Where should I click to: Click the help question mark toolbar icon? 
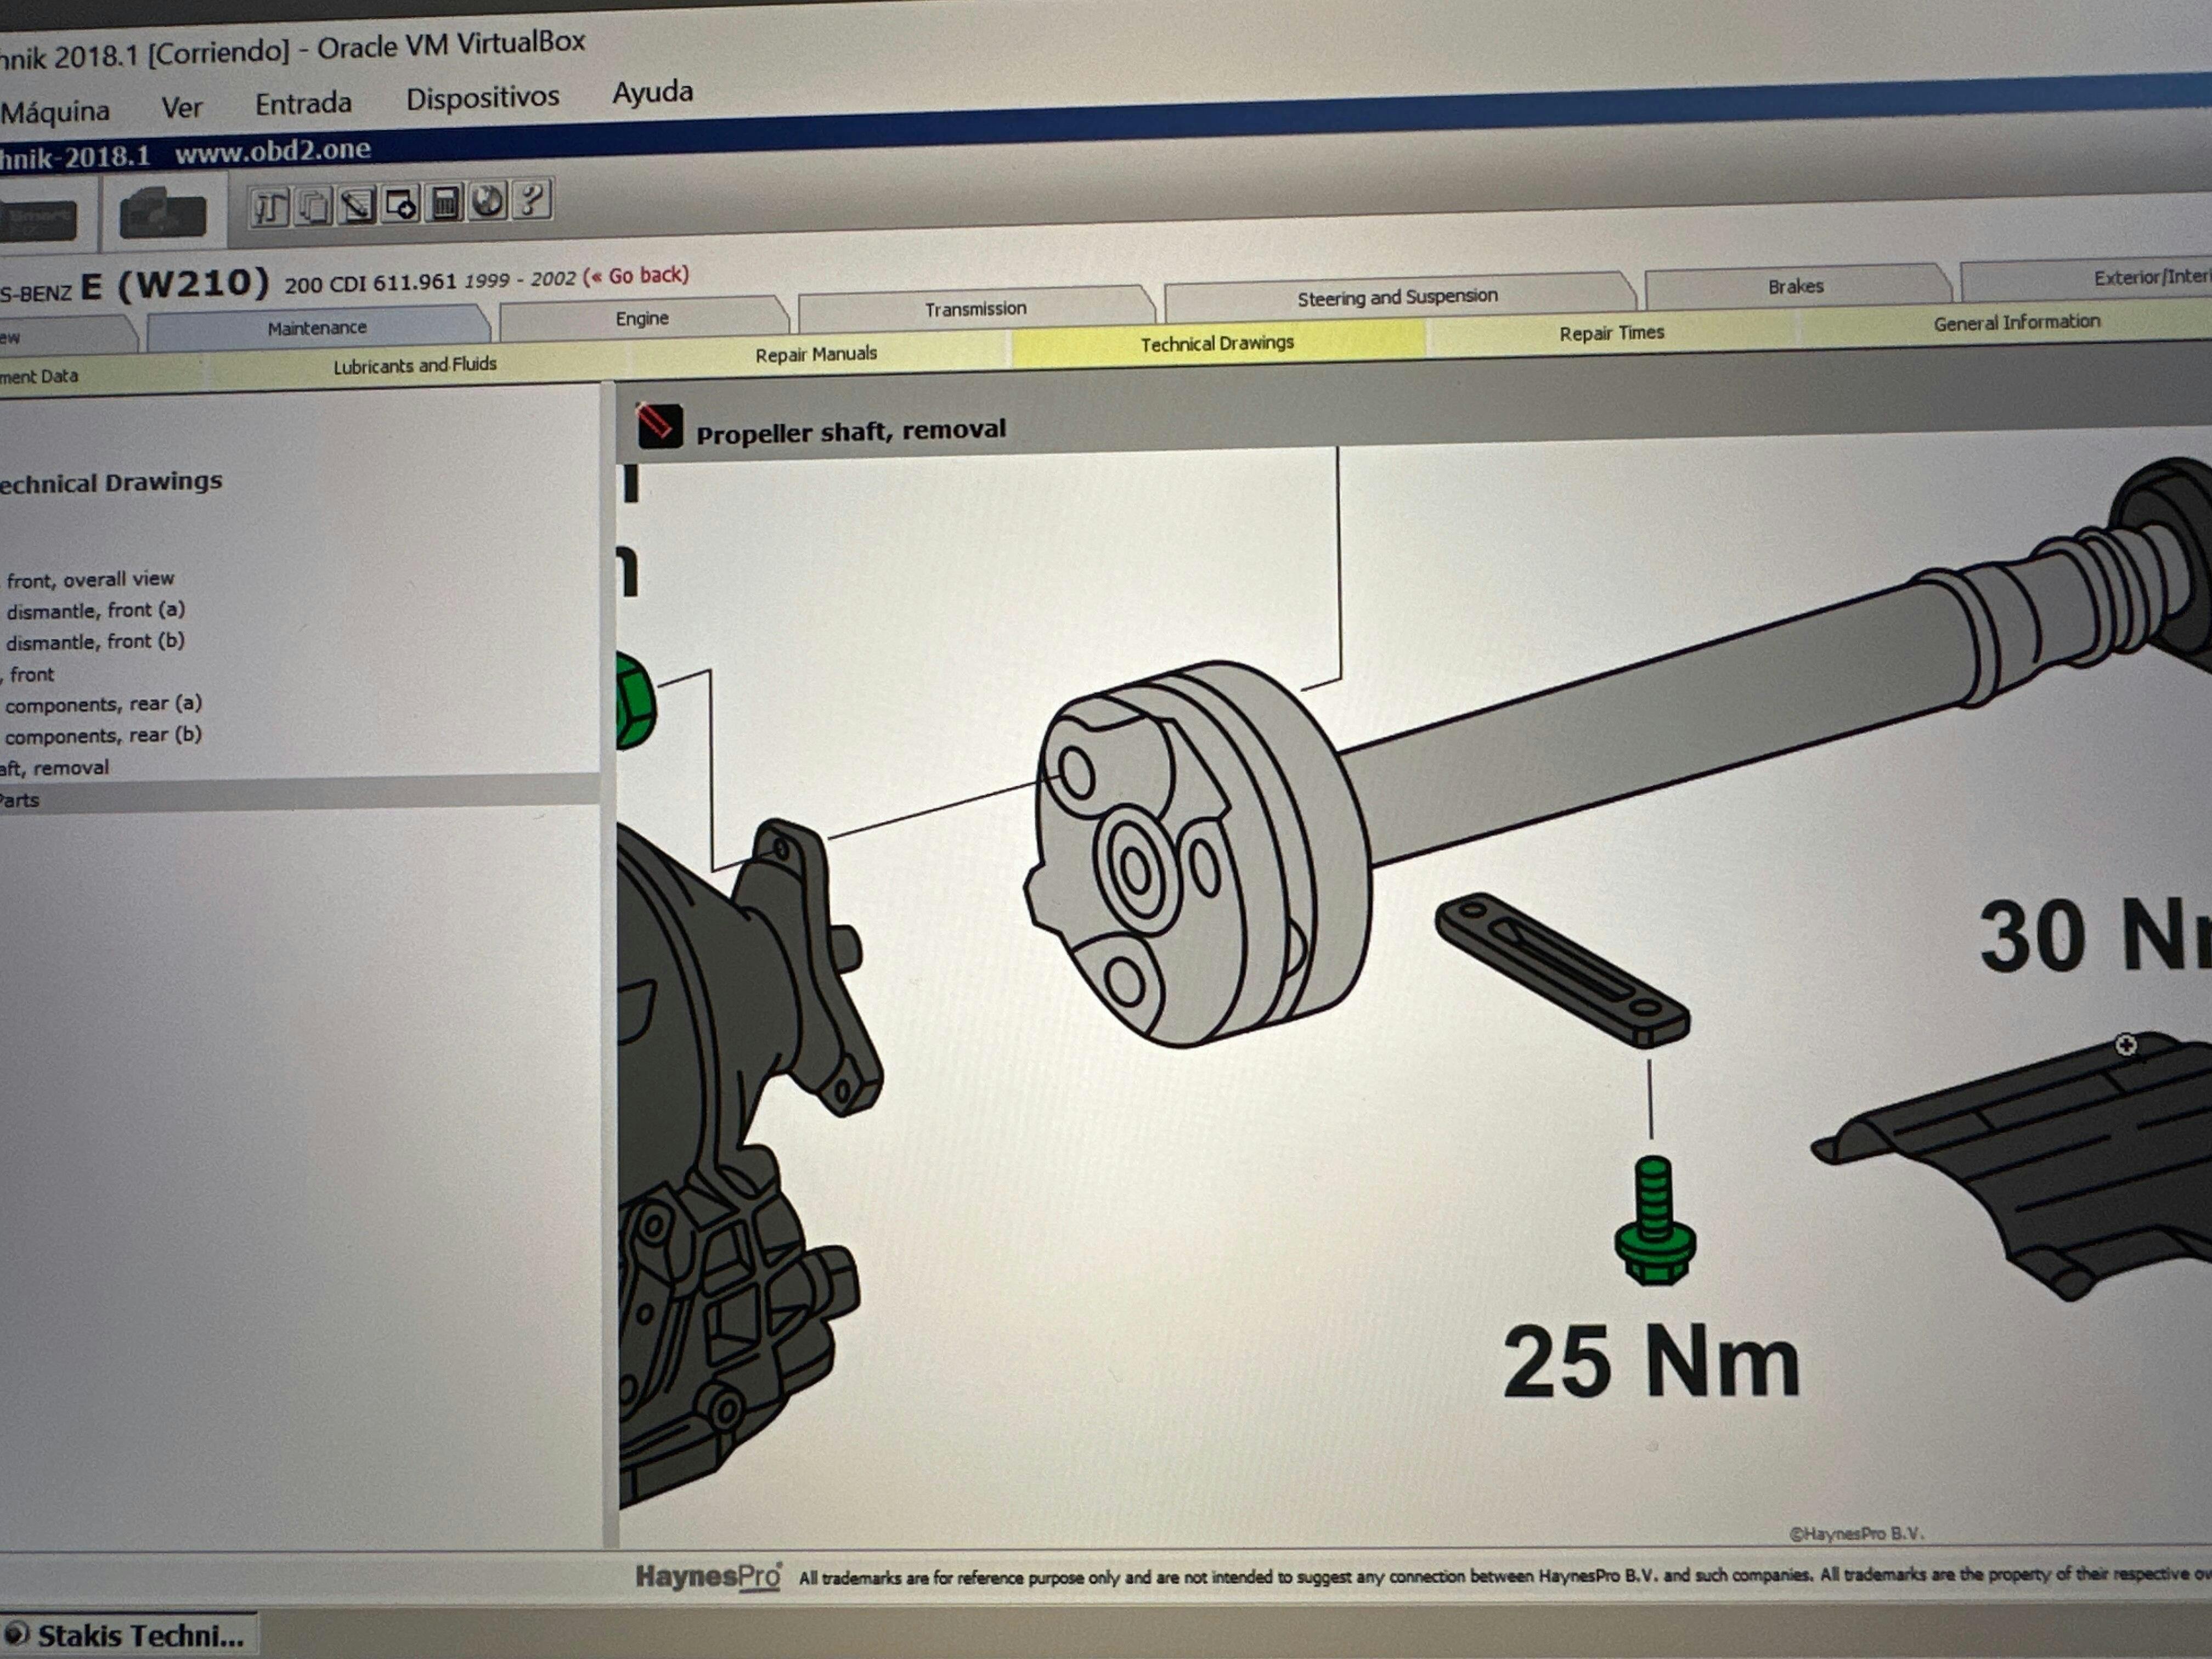tap(533, 200)
